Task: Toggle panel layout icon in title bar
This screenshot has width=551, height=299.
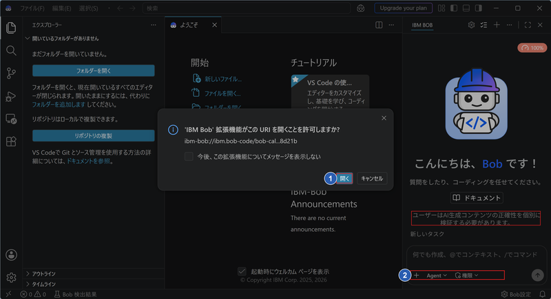Action: [x=466, y=8]
